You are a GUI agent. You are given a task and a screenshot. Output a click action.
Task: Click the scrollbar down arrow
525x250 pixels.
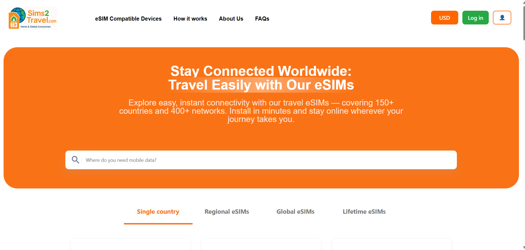click(x=524, y=248)
